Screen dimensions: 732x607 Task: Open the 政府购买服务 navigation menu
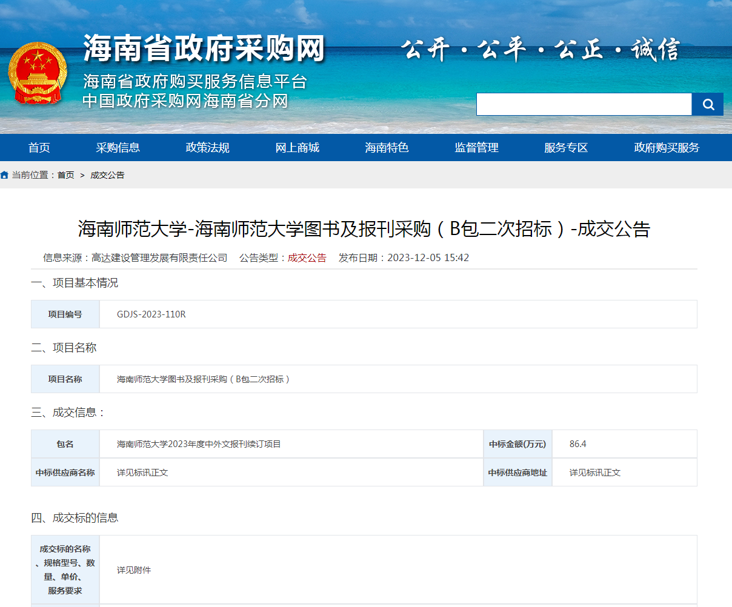coord(667,148)
